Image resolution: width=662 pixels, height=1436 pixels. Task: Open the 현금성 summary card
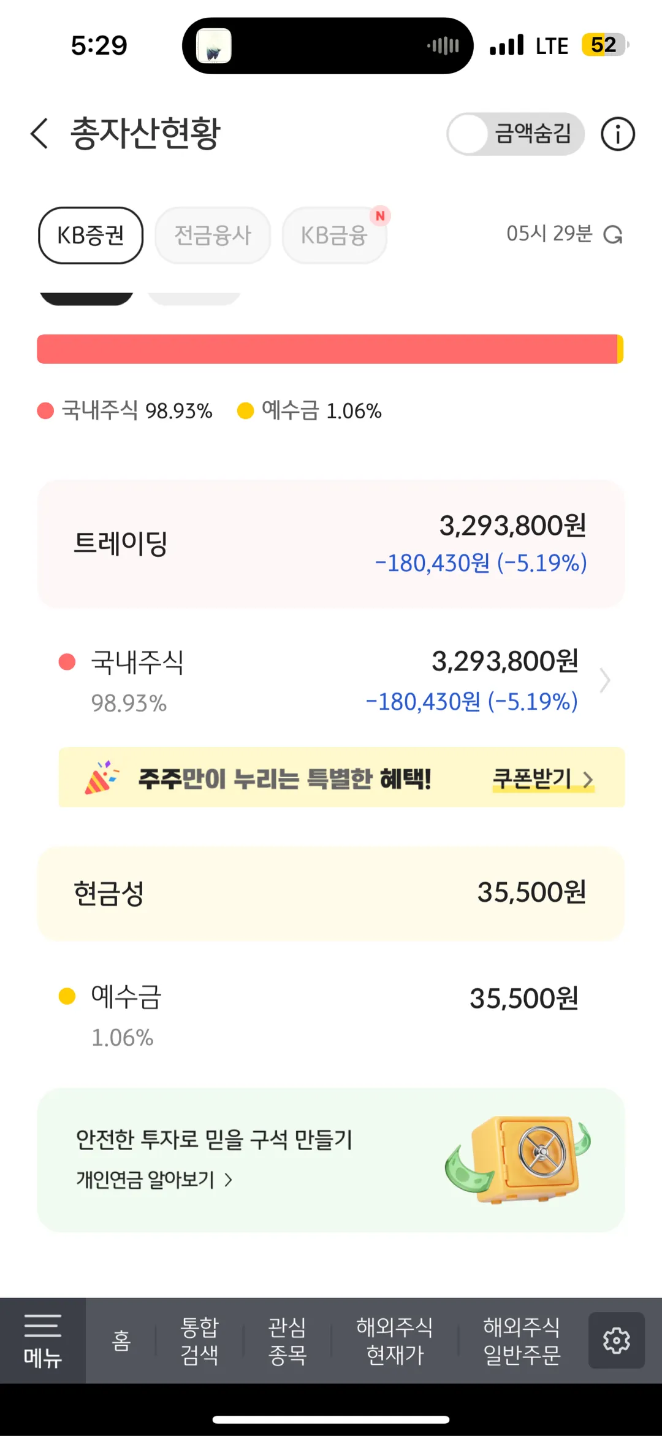coord(331,893)
